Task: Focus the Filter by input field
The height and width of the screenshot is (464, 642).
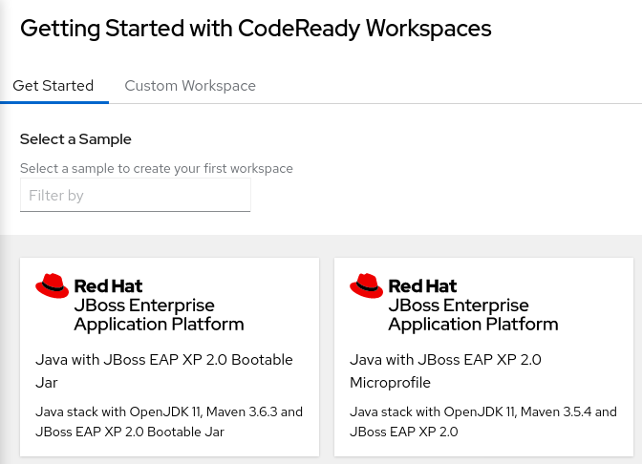Action: pyautogui.click(x=135, y=196)
